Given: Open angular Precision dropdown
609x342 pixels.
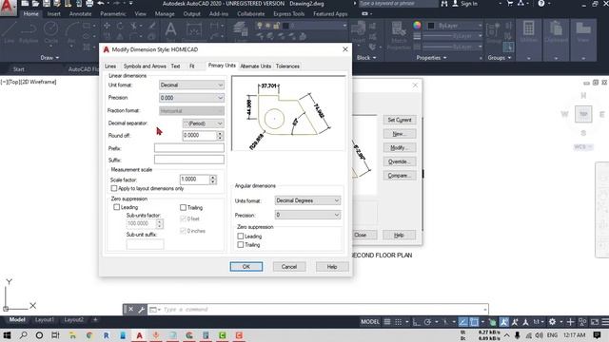Looking at the screenshot, I should [307, 215].
